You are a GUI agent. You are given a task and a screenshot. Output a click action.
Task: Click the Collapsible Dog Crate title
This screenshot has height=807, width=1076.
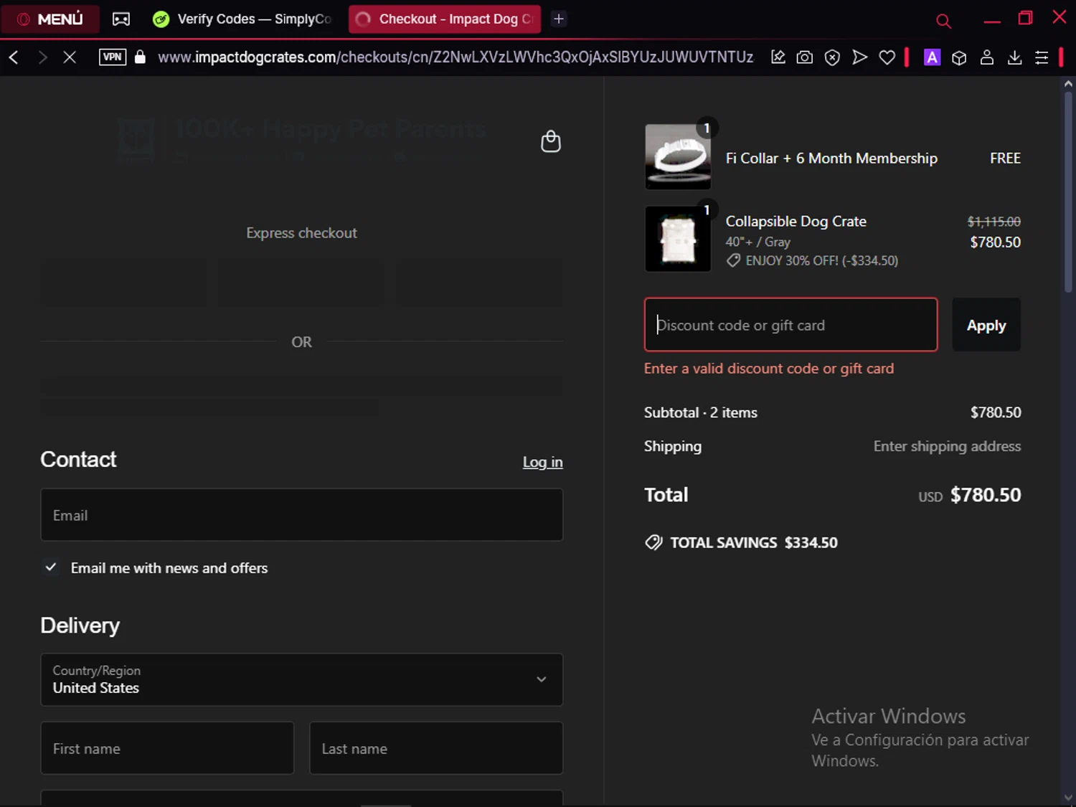796,221
